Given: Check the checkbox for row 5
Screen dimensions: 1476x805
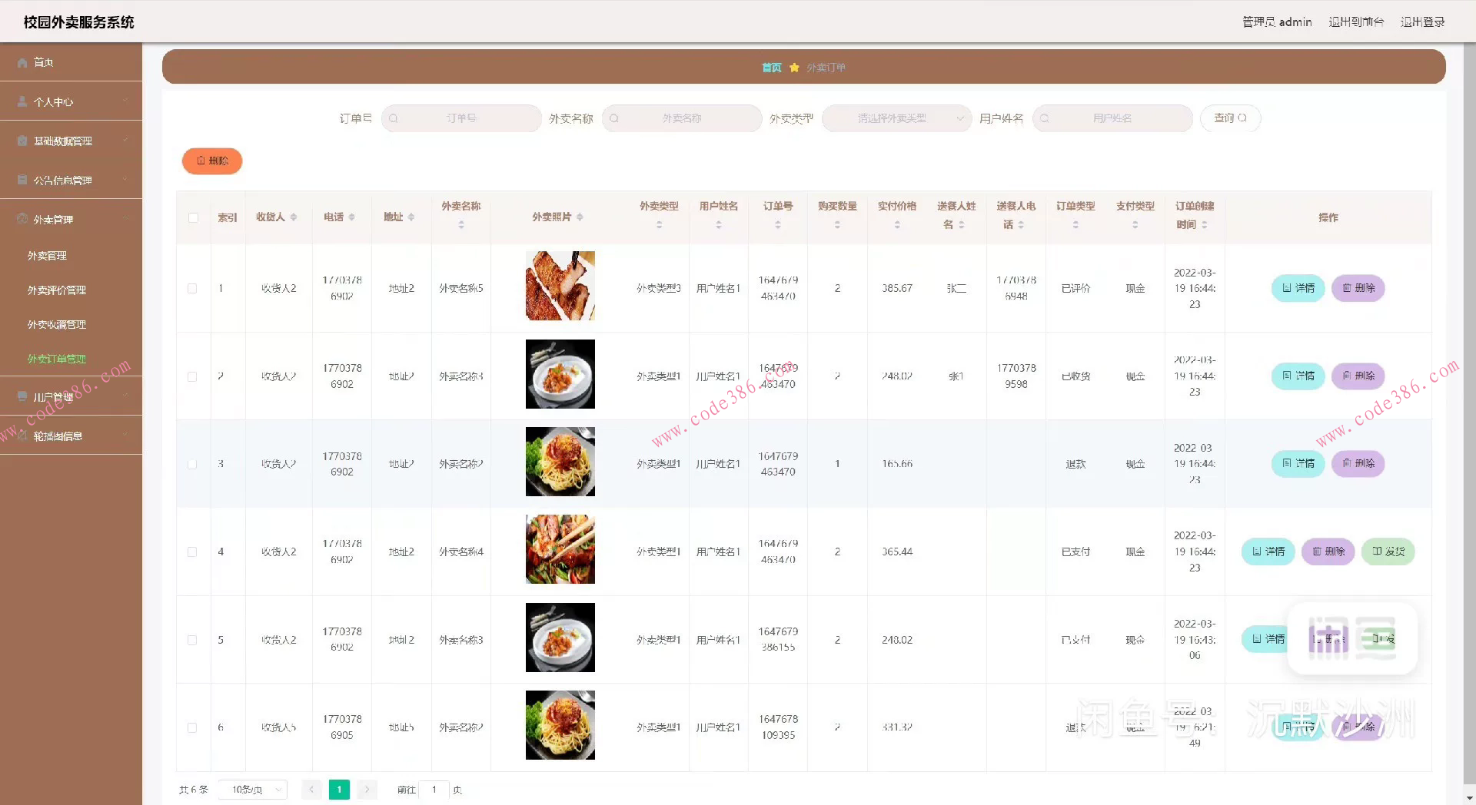Looking at the screenshot, I should [x=192, y=640].
